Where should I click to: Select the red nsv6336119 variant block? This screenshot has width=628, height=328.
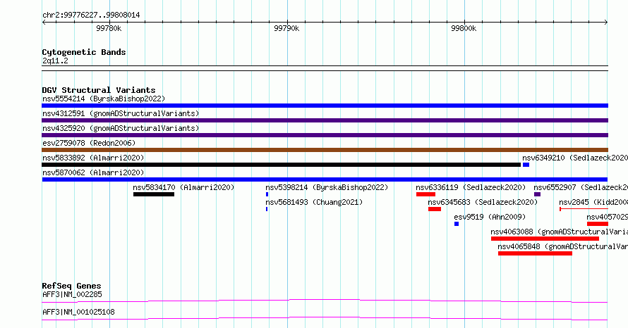click(425, 194)
